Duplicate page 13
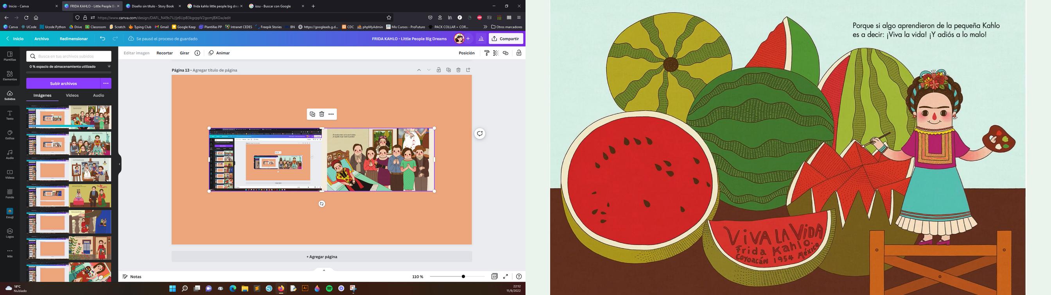Image resolution: width=1051 pixels, height=295 pixels. coord(448,70)
